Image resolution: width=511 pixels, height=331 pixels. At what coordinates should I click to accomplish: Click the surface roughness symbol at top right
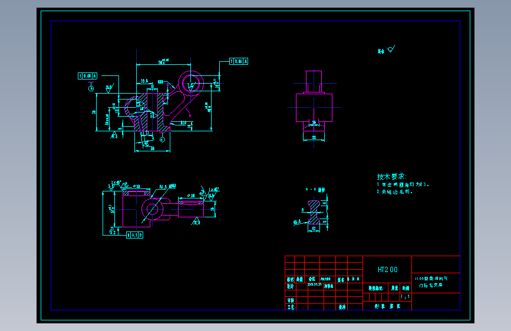(391, 49)
